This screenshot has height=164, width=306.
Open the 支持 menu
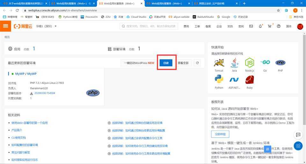click(x=230, y=26)
